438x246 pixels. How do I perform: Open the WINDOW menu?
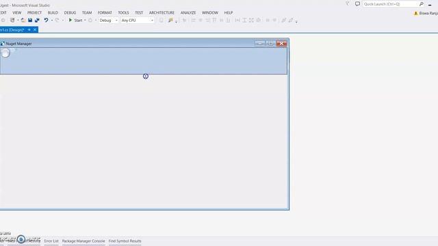[x=210, y=12]
